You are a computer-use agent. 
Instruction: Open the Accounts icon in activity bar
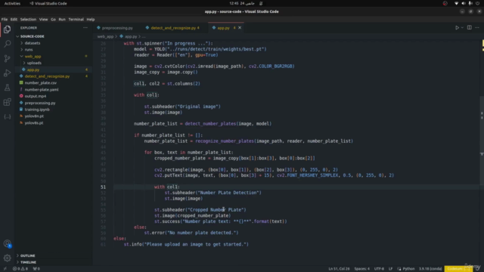(7, 243)
